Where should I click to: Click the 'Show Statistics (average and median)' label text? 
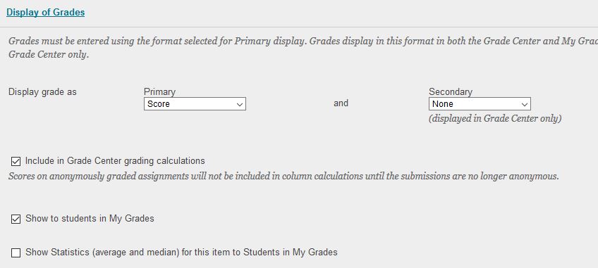coord(181,252)
